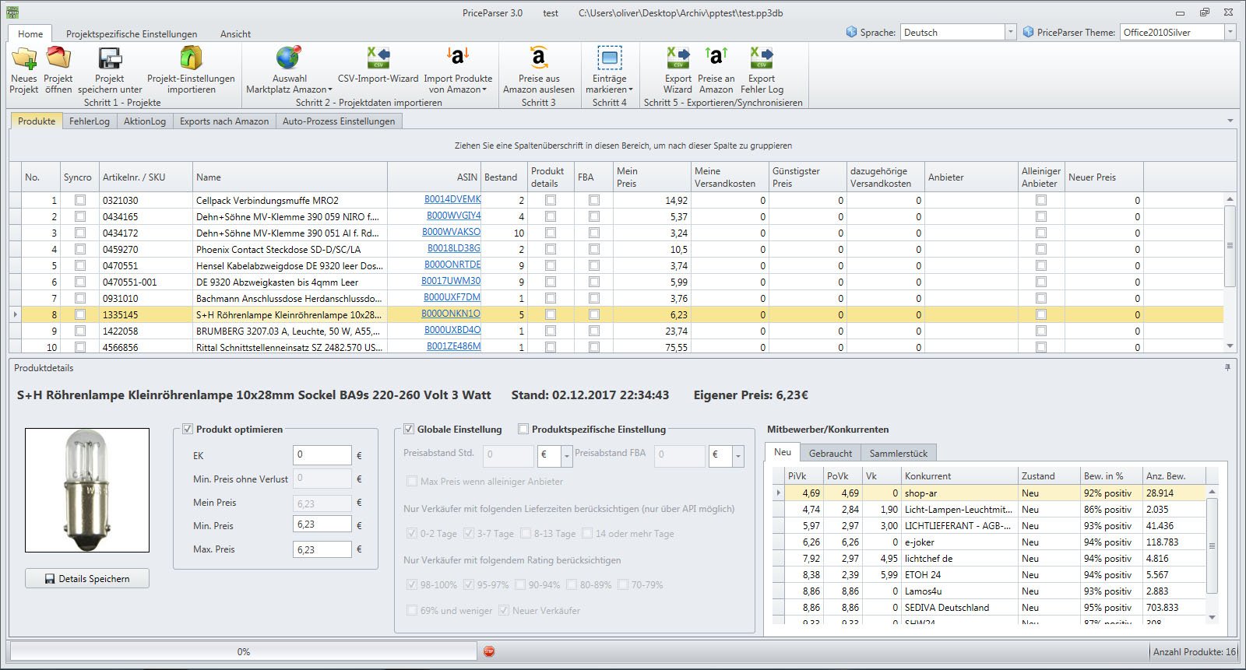Open the Export Wizard icon
The width and height of the screenshot is (1246, 670).
coord(678,58)
